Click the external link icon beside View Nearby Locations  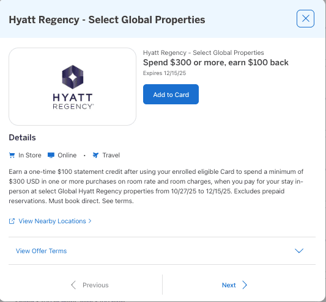tap(12, 221)
